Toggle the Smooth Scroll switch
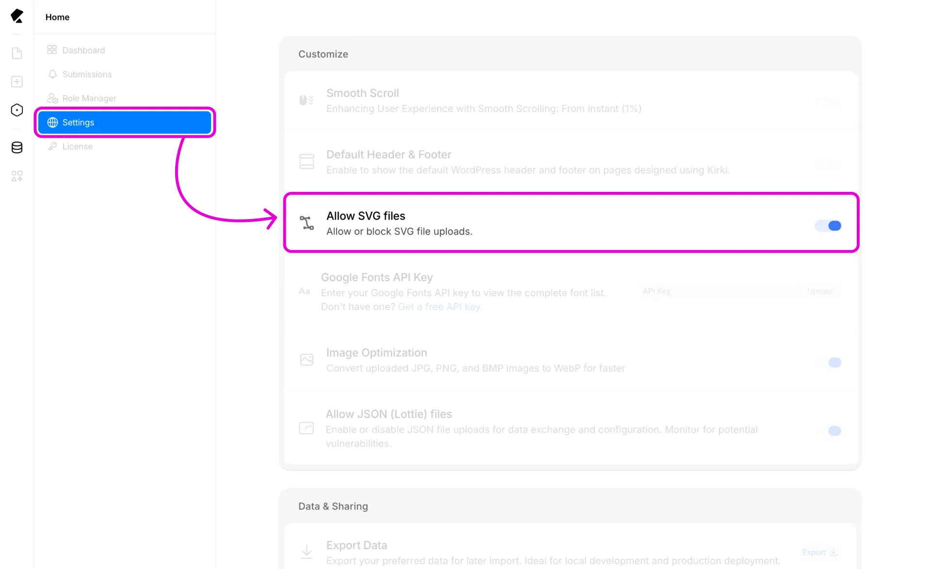Viewport: 947px width, 569px height. [x=829, y=102]
